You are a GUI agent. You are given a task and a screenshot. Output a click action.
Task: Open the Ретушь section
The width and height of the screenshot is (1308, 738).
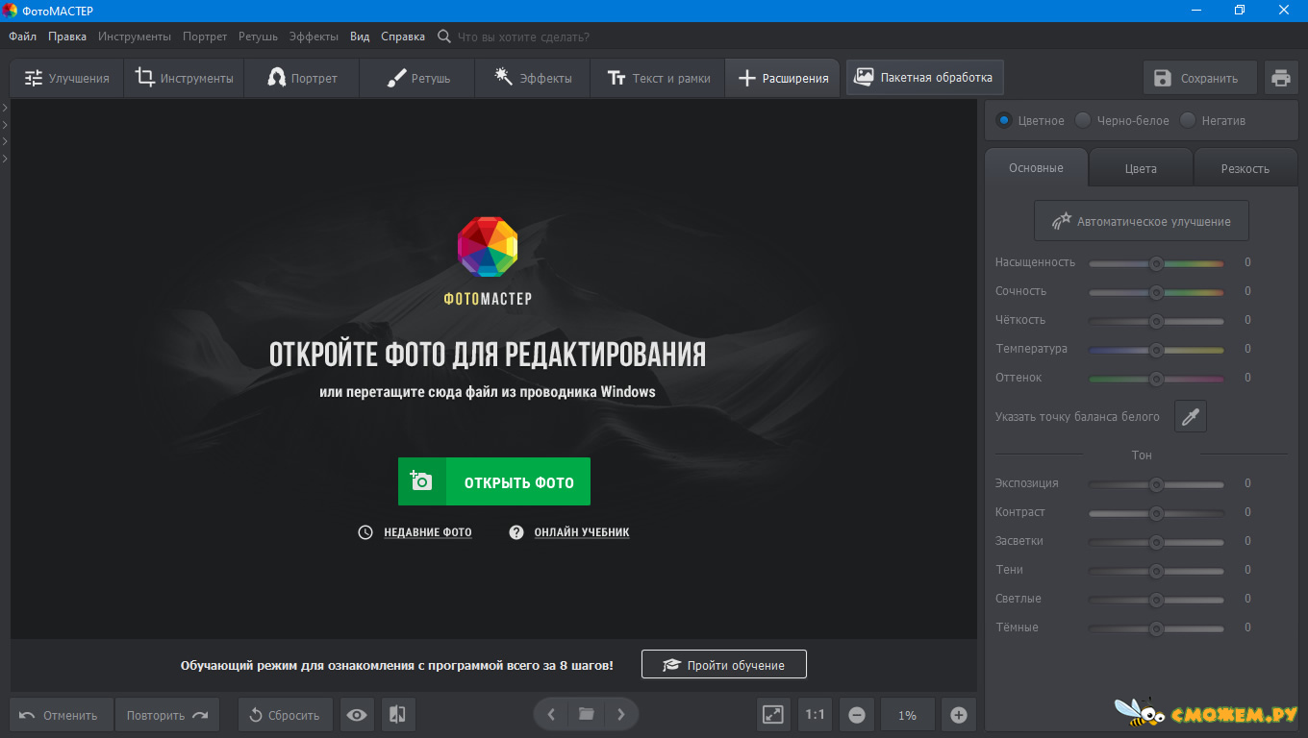point(416,78)
